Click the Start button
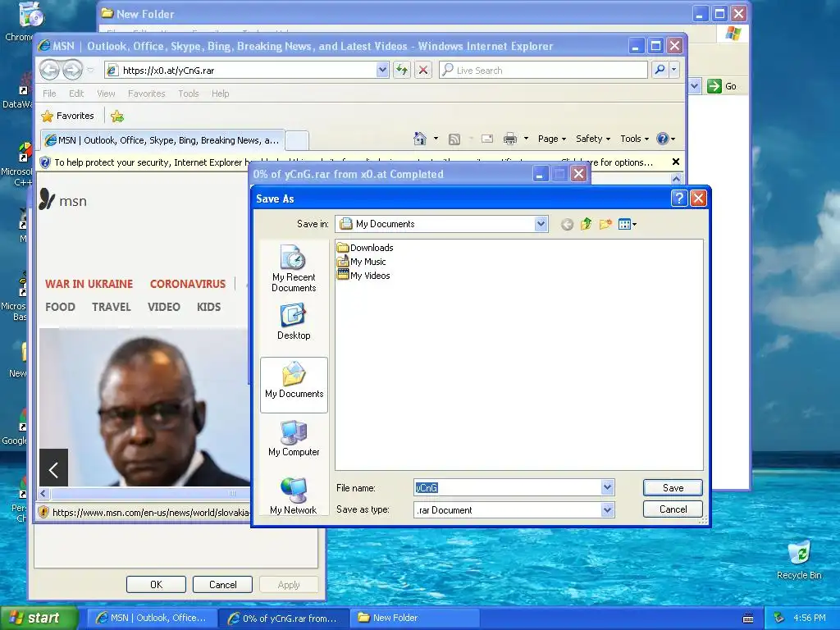This screenshot has height=630, width=840. click(x=39, y=618)
